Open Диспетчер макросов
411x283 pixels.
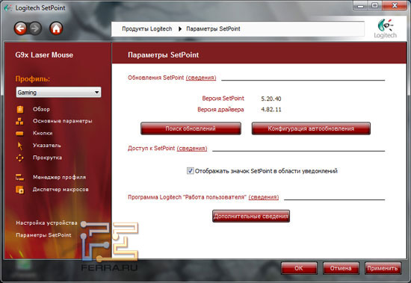61,190
